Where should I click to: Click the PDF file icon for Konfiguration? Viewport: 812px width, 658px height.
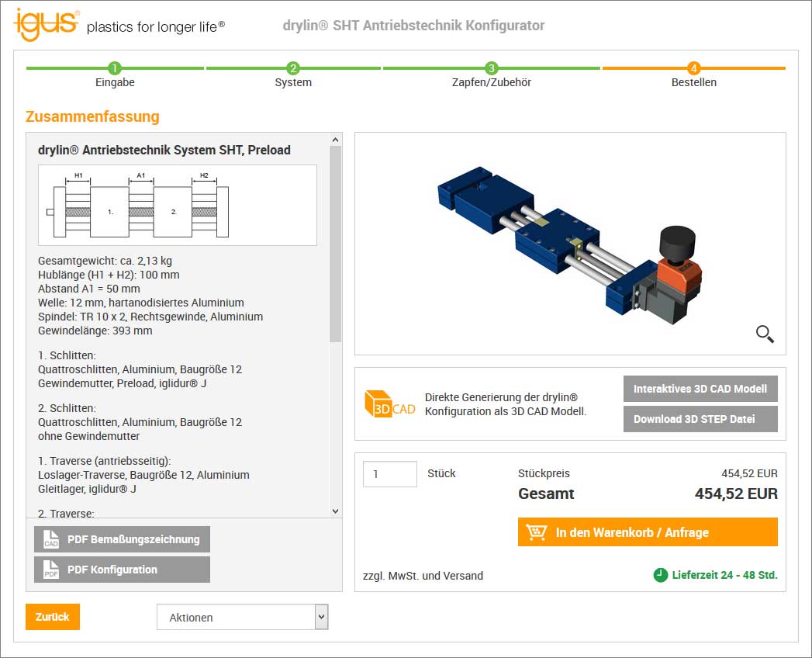point(51,570)
